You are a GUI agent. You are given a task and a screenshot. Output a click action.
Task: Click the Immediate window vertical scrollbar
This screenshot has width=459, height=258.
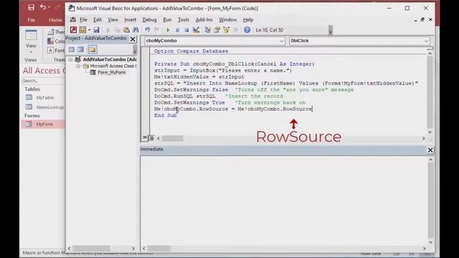point(430,201)
